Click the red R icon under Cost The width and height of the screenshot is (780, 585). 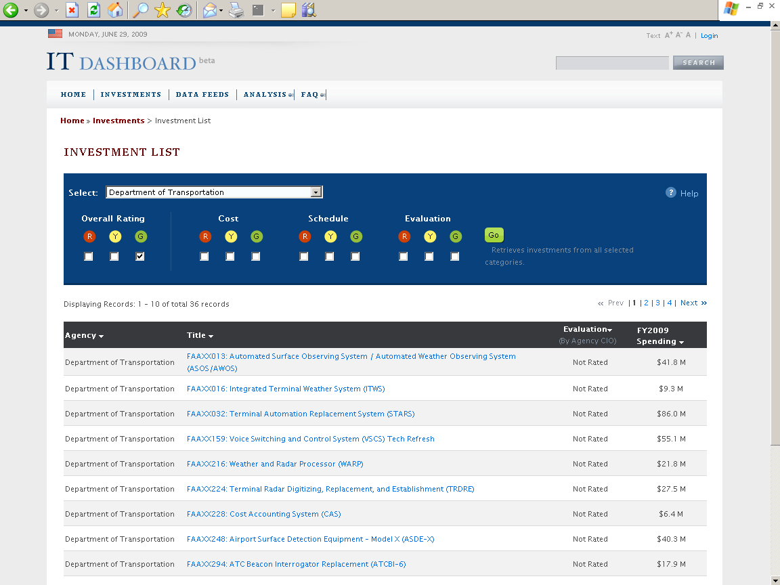pos(205,236)
